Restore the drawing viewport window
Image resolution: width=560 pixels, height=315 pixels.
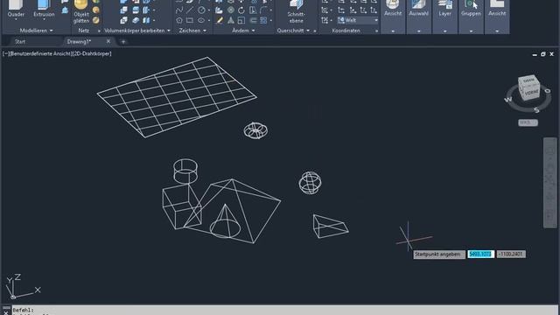542,54
